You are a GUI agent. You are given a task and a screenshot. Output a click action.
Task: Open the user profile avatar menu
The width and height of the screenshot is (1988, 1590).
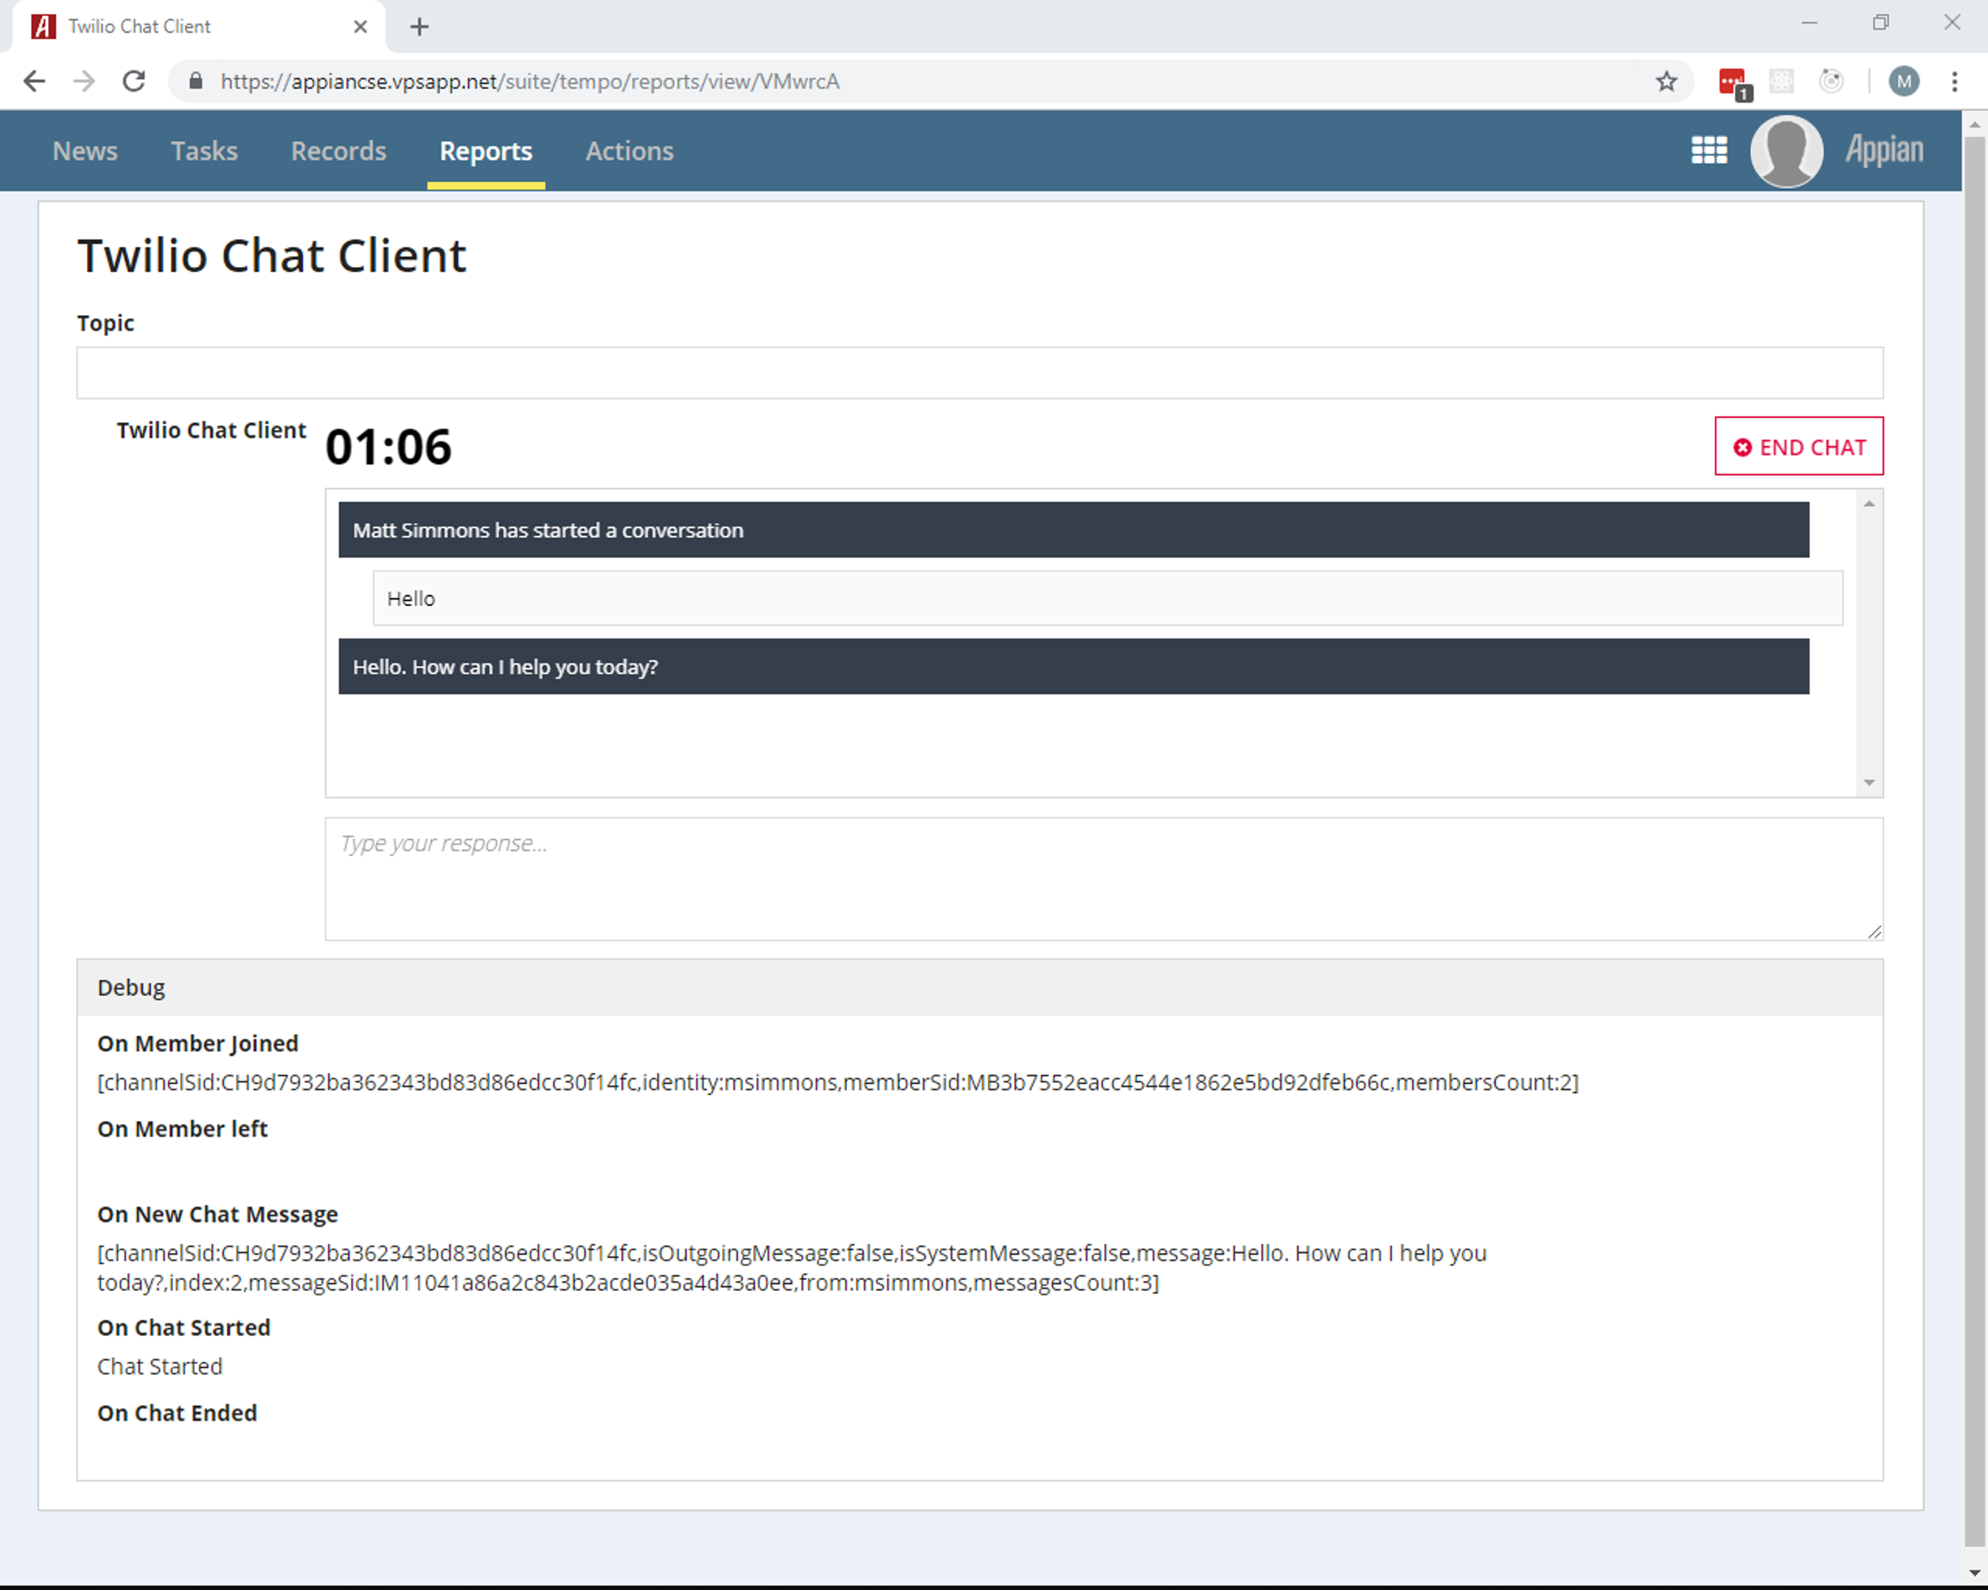tap(1786, 151)
